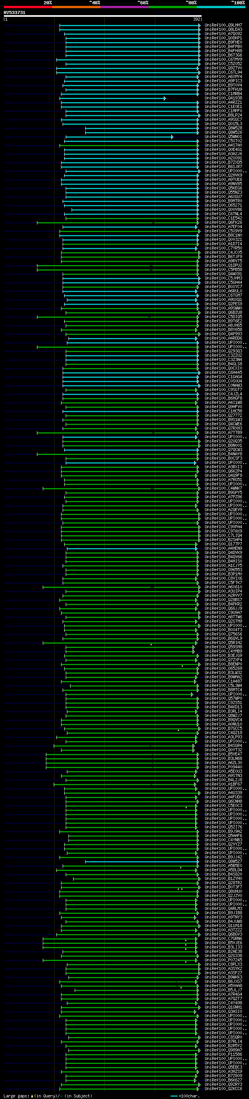The image size is (249, 1099).
Task: Click the UniRef100_A3A2J6 label
Action: point(223,154)
